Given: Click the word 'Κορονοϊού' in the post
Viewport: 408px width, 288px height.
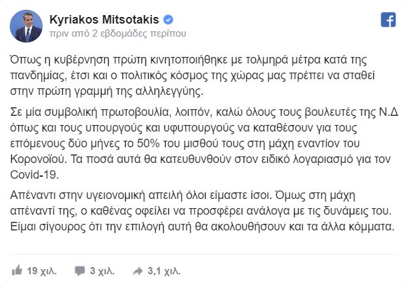Looking at the screenshot, I should (x=37, y=159).
